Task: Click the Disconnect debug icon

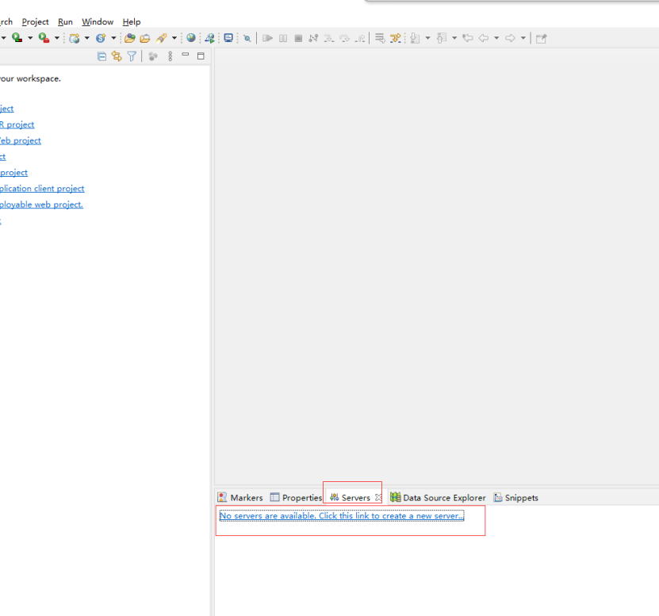Action: point(313,38)
